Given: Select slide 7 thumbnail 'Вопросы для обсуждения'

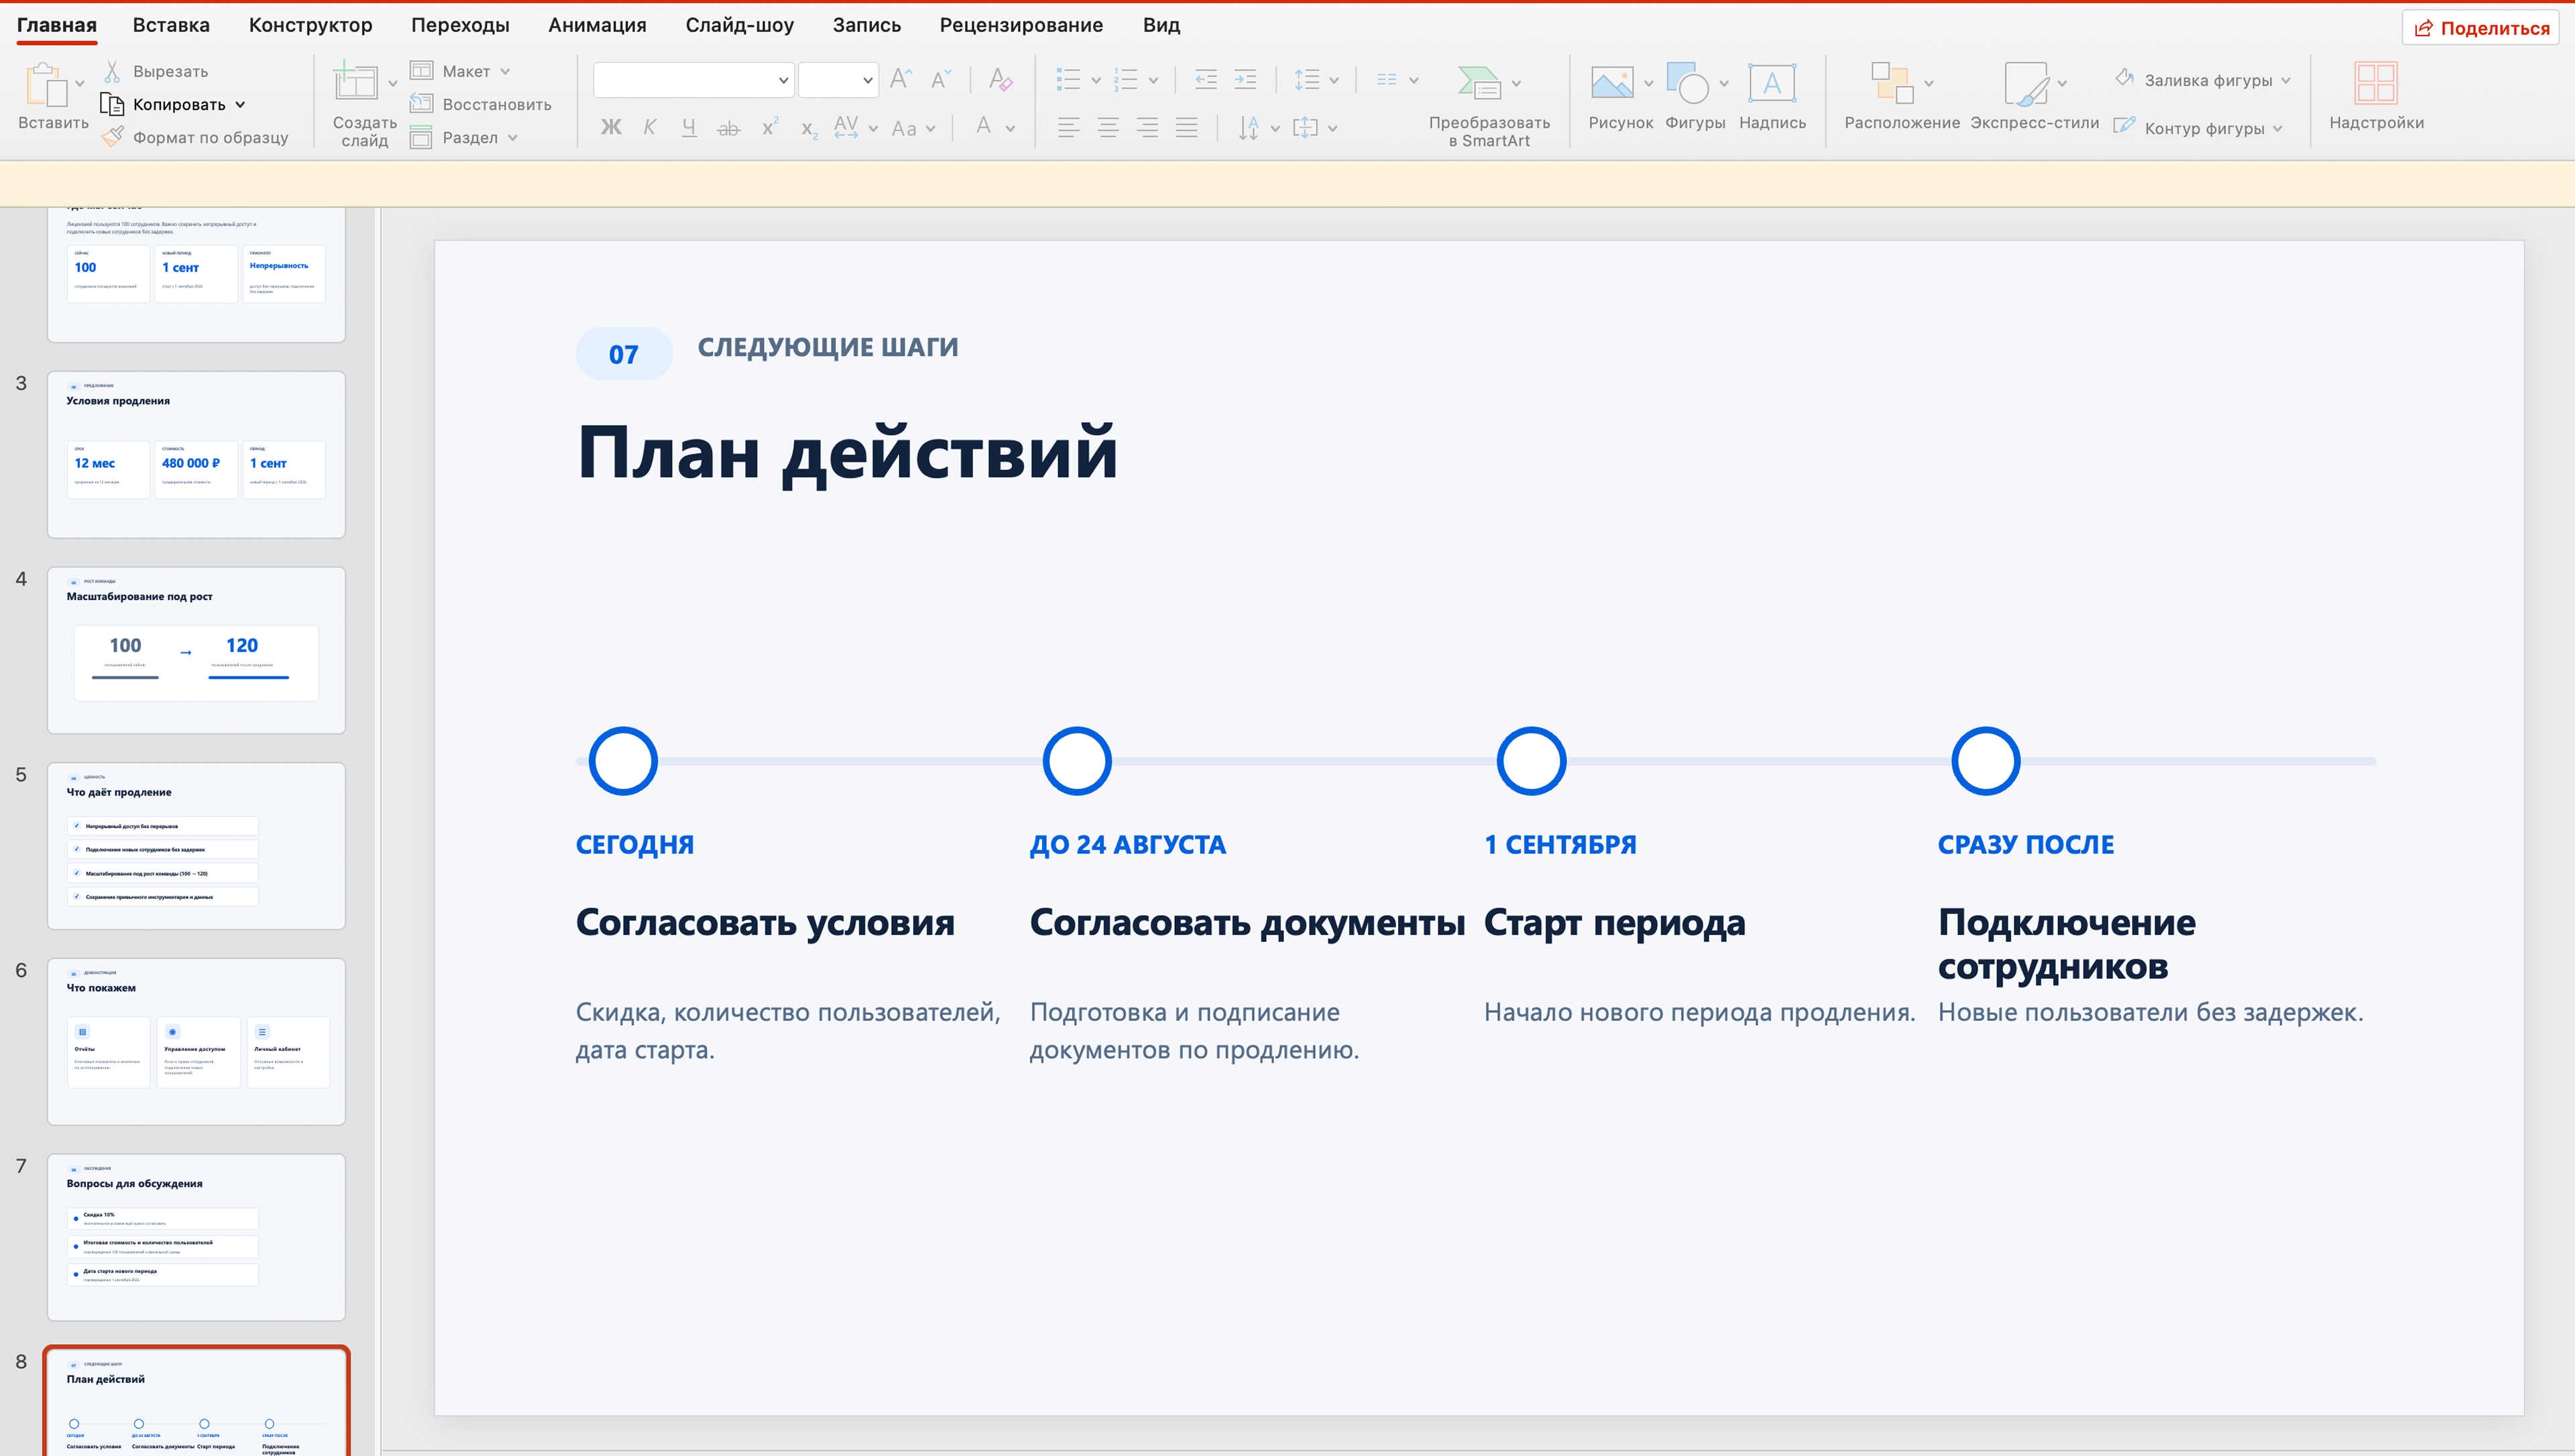Looking at the screenshot, I should (x=196, y=1238).
